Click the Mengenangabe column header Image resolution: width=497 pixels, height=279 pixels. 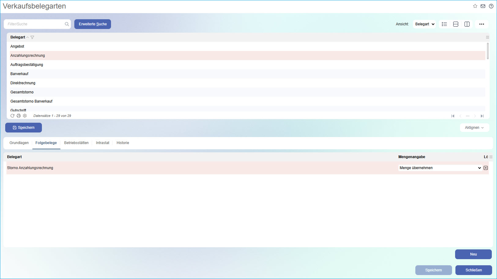click(412, 157)
